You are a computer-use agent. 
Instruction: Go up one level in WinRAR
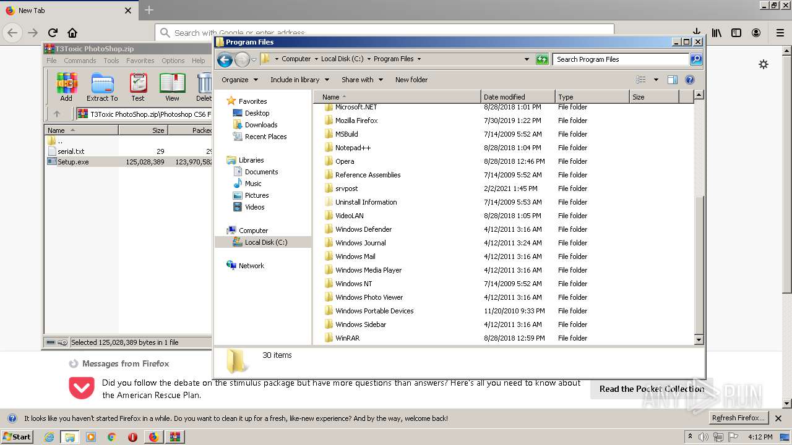point(57,114)
